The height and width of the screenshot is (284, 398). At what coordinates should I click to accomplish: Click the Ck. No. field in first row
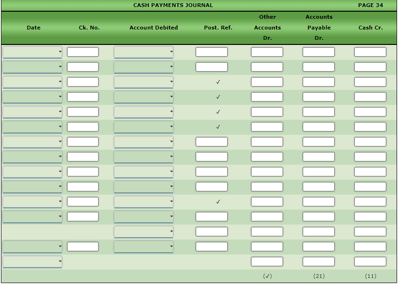coord(83,52)
